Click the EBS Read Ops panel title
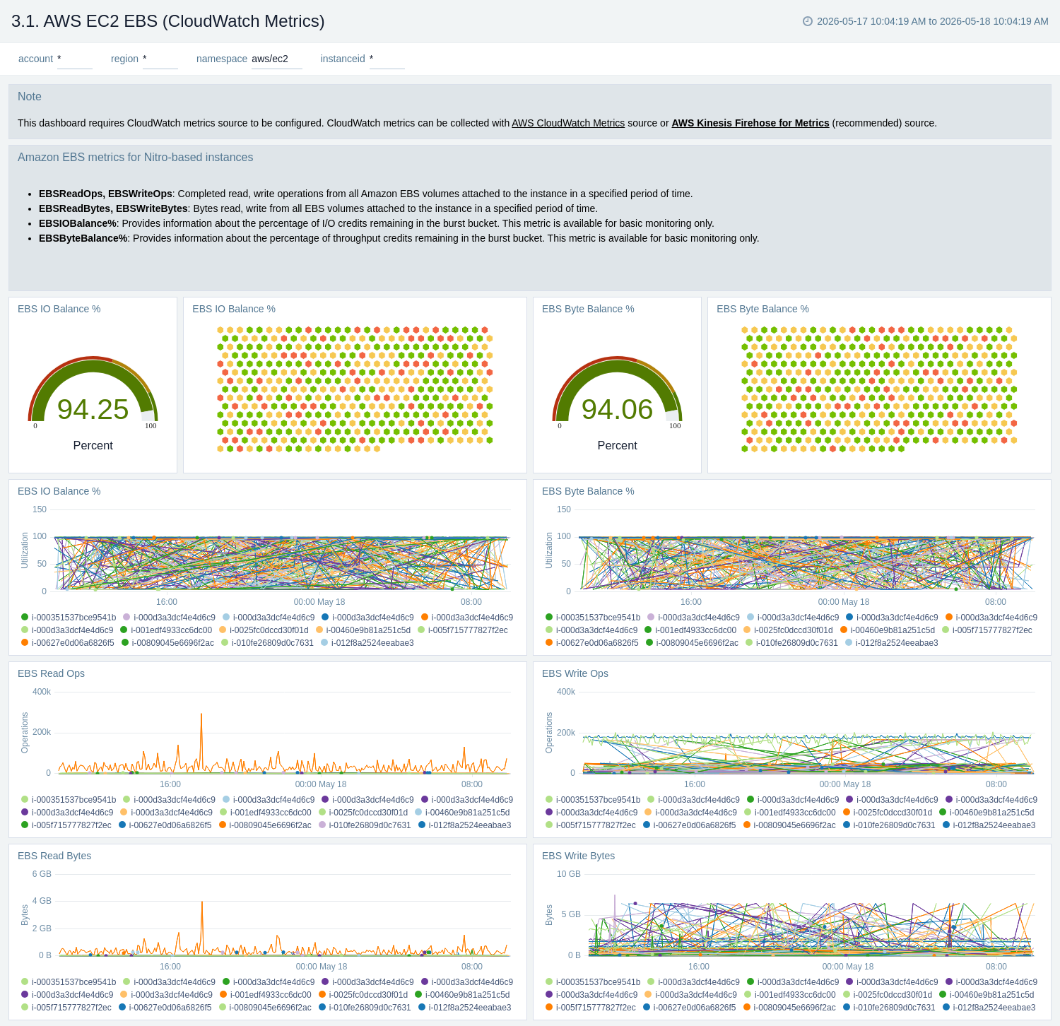Screen dimensions: 1060x1026 point(51,673)
